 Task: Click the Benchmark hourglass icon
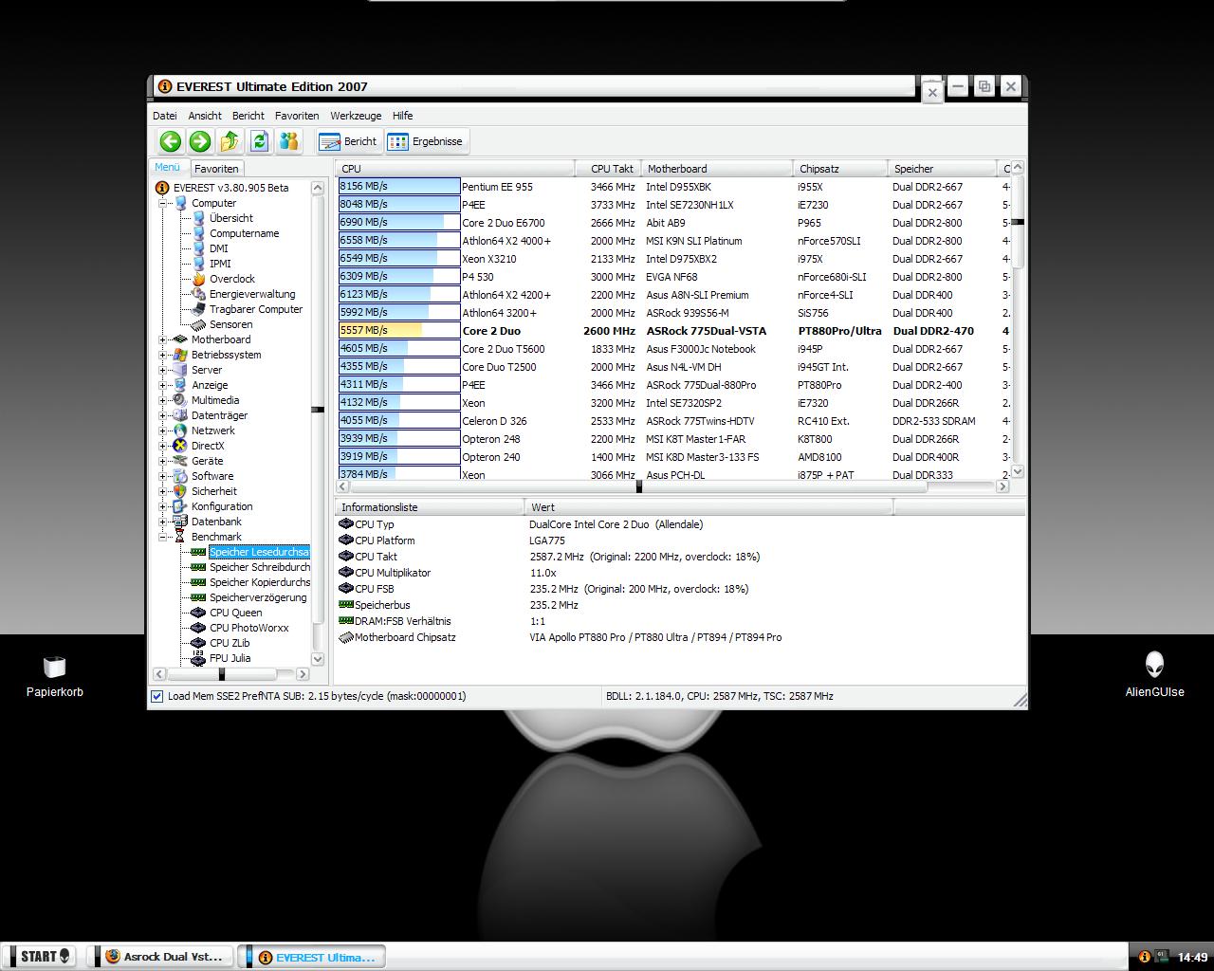tap(180, 537)
